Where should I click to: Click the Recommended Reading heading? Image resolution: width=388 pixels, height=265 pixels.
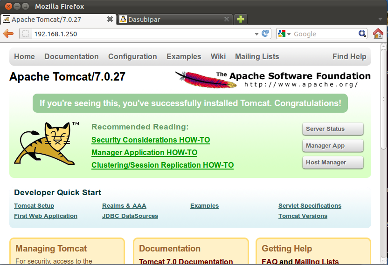pyautogui.click(x=140, y=127)
